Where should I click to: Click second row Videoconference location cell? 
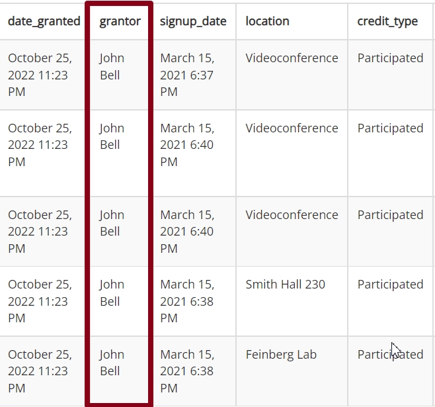click(292, 128)
